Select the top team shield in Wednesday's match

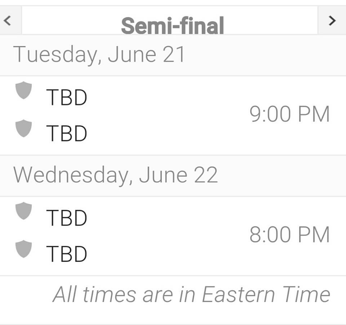24,211
